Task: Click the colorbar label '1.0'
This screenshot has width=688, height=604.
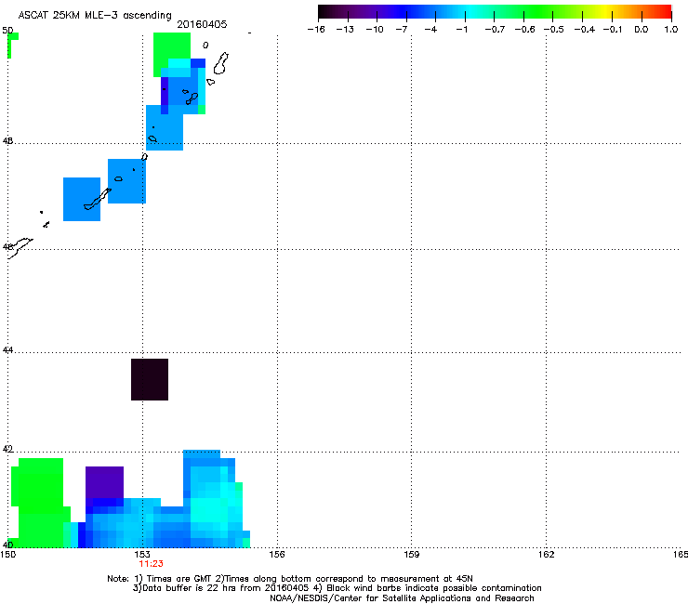Action: tap(671, 30)
